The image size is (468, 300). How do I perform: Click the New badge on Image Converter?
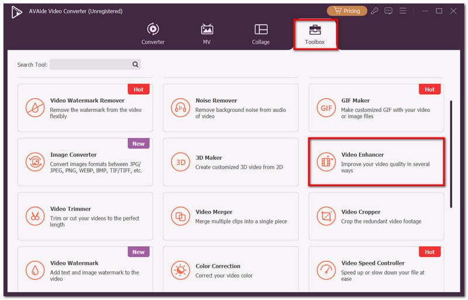(x=139, y=144)
